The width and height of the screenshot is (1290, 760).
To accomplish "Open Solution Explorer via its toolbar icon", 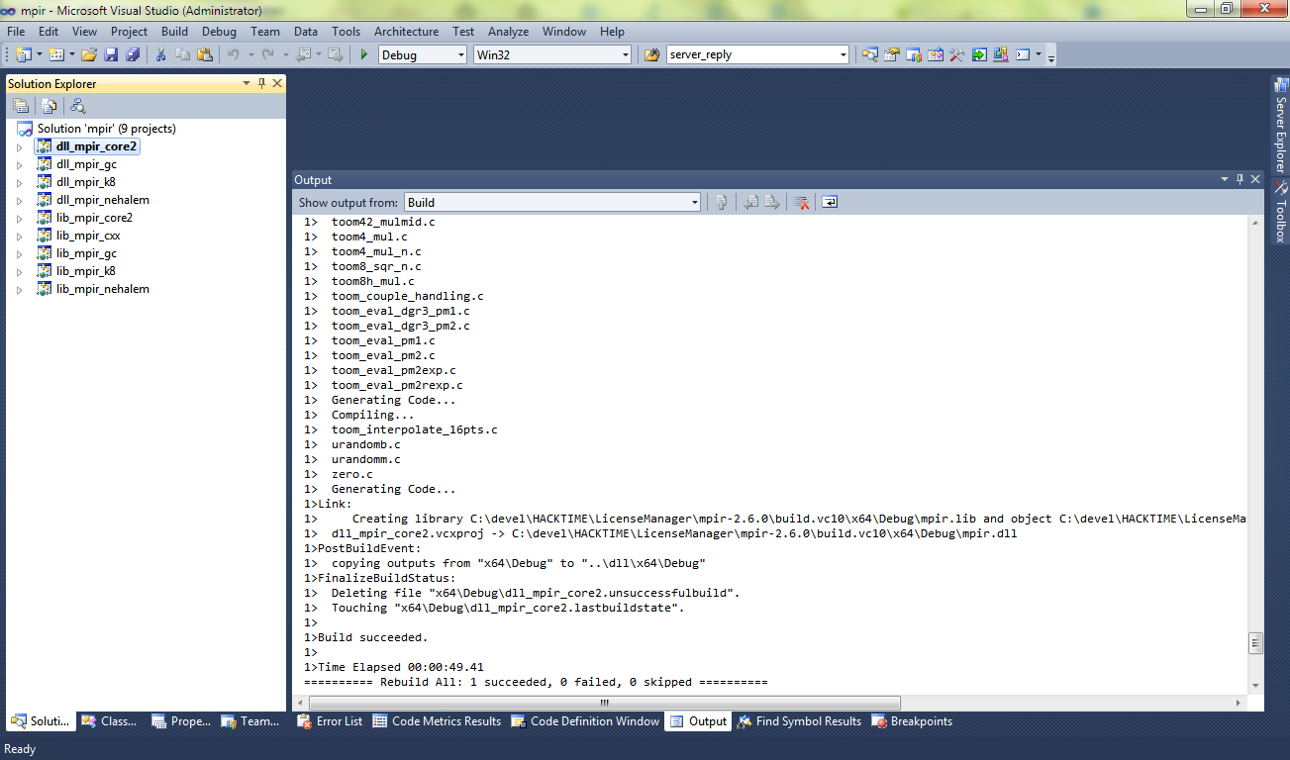I will (x=870, y=54).
